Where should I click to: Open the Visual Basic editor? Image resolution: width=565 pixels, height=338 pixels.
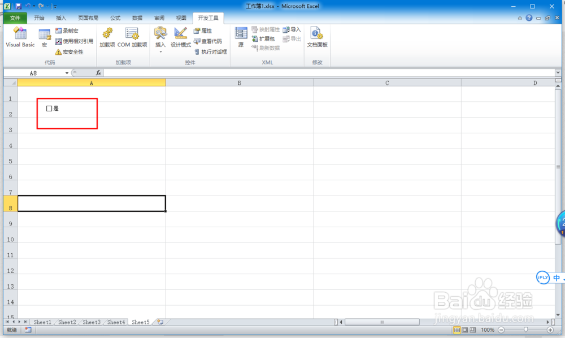tap(20, 37)
